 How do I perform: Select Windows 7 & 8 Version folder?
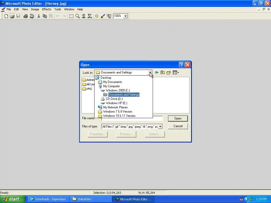123,112
